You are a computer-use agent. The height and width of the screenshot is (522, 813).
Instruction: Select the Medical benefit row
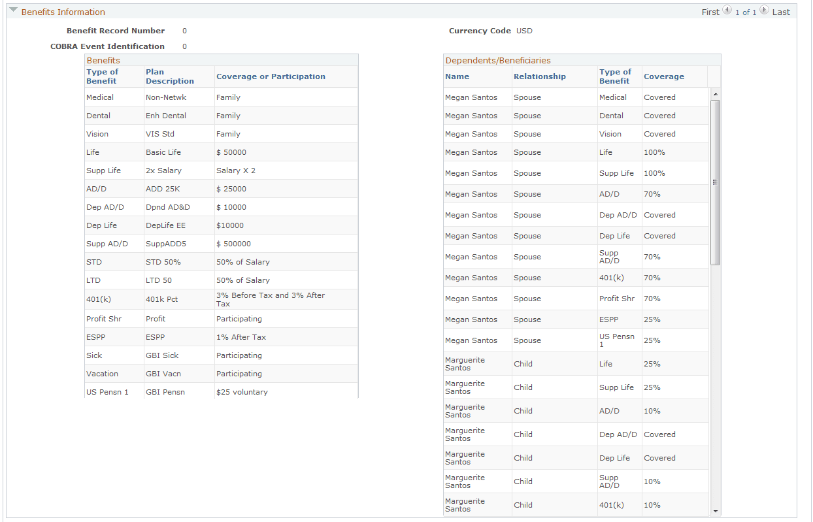[98, 97]
